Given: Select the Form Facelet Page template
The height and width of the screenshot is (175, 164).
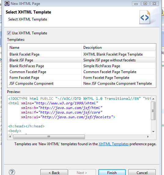Looking at the screenshot, I should [x=24, y=78].
